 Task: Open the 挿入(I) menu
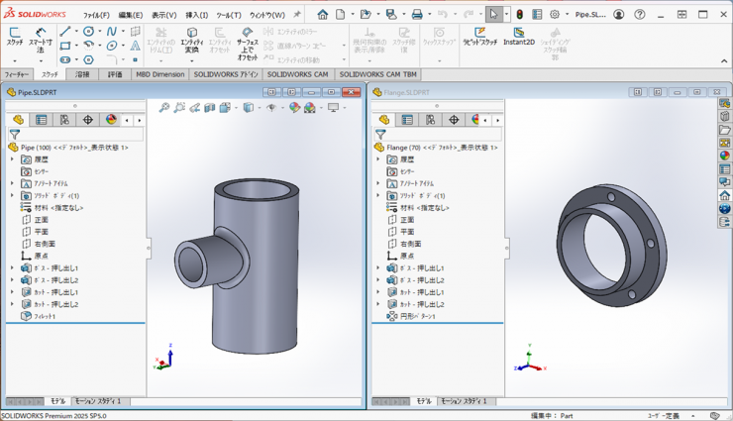197,15
